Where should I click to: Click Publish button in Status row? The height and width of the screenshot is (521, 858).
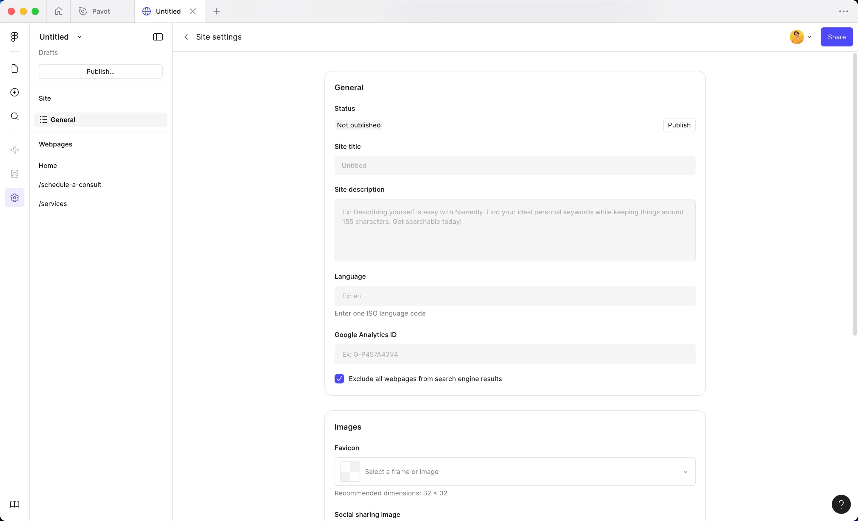point(679,125)
